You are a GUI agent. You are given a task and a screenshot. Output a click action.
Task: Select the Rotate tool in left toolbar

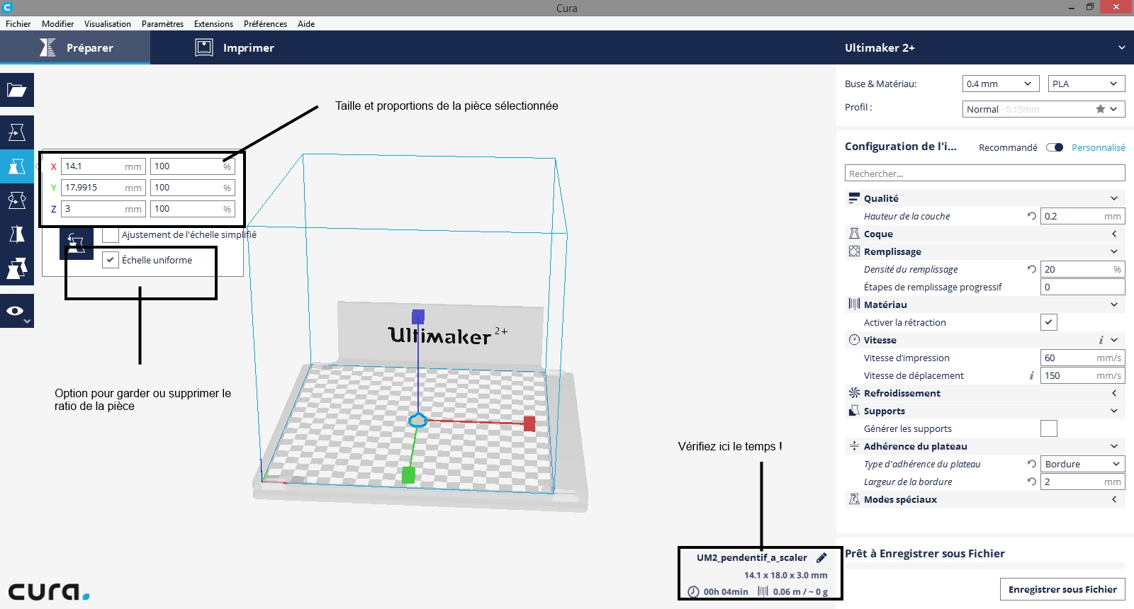point(17,200)
